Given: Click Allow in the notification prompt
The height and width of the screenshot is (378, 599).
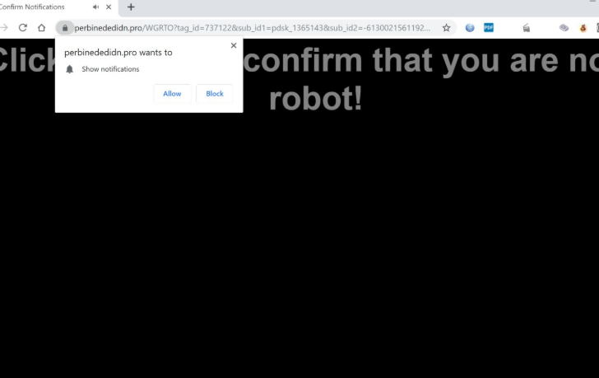Looking at the screenshot, I should click(172, 94).
